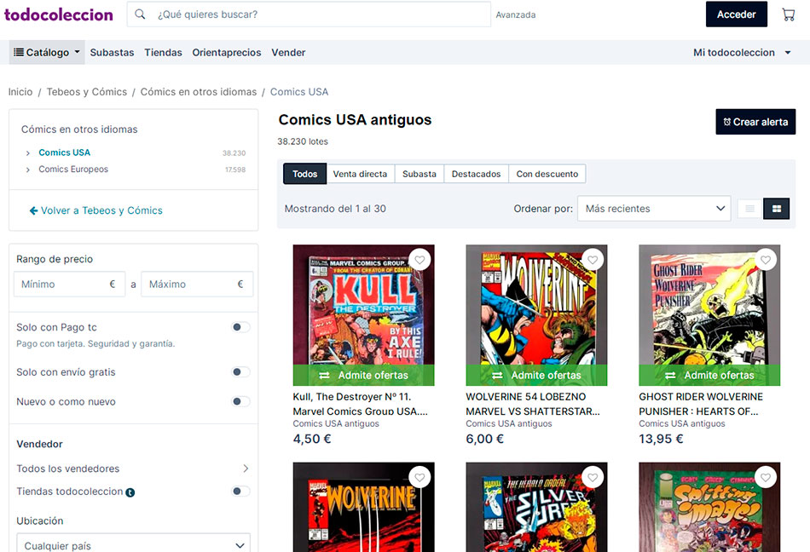The width and height of the screenshot is (810, 552).
Task: Click the Mínimo price field
Action: pyautogui.click(x=69, y=285)
